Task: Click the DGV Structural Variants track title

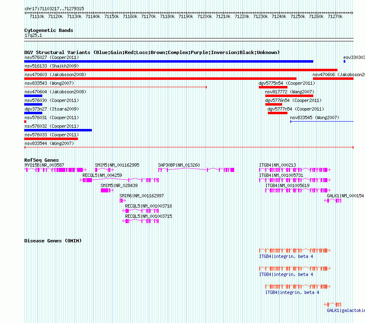Action: click(152, 52)
